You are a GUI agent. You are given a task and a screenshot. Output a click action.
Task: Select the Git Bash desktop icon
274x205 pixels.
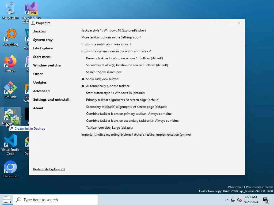10,90
